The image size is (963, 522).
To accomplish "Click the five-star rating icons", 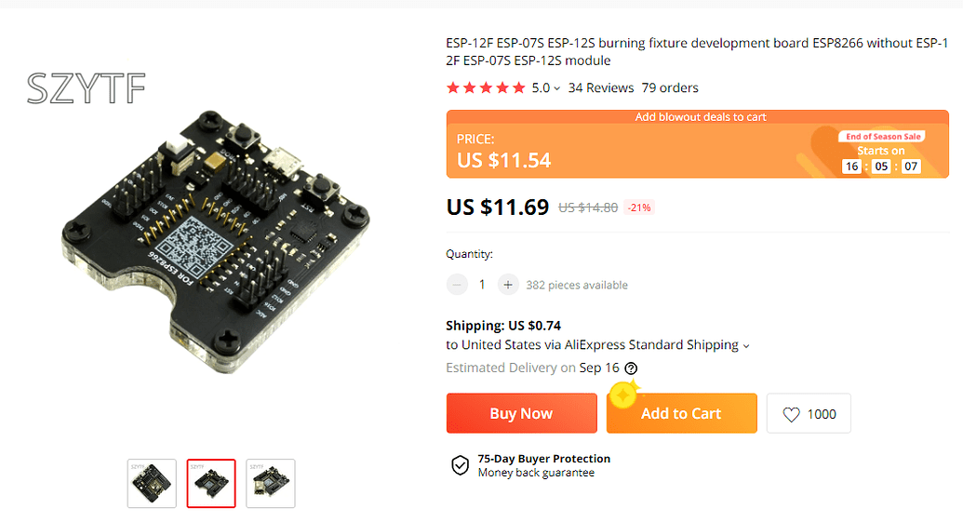I will (x=486, y=88).
